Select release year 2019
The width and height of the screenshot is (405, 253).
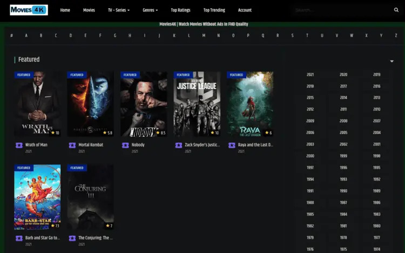pyautogui.click(x=376, y=75)
